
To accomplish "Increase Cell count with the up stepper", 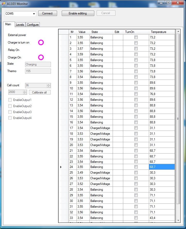I will tap(49, 84).
